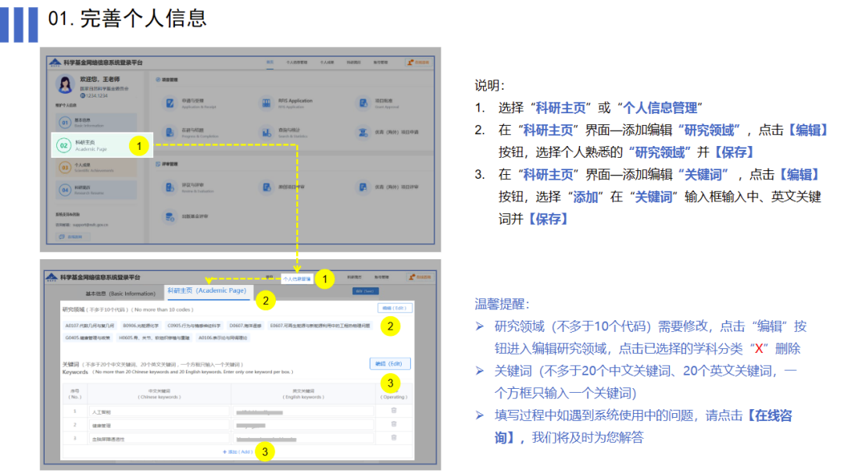
Task: Click the platform logo in the upper screenshot
Action: [55, 63]
